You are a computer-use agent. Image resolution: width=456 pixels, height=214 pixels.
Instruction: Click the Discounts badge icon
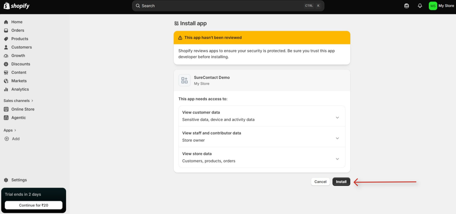(x=6, y=64)
